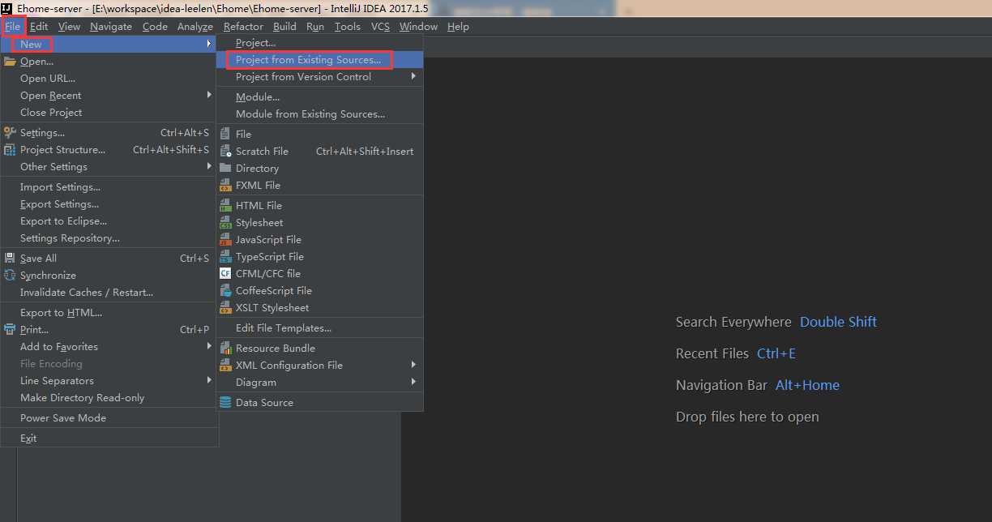Click the Double Shift shortcut link

tap(838, 322)
